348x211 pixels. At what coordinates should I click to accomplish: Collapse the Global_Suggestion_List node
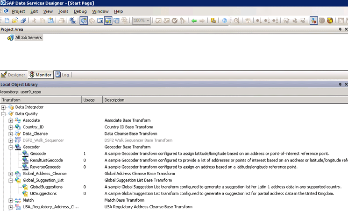pos(11,181)
